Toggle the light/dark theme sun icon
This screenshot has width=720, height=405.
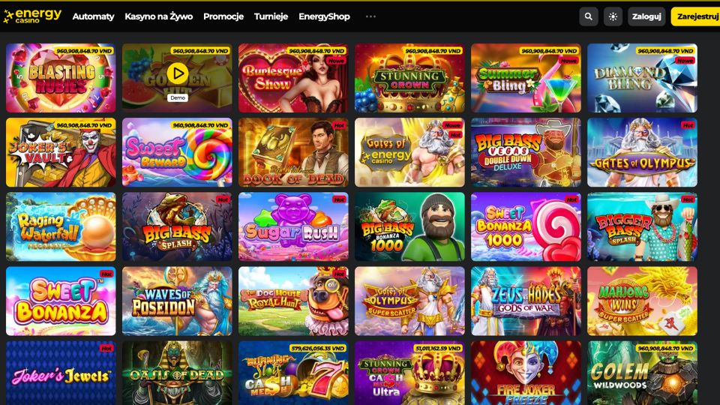tap(613, 16)
